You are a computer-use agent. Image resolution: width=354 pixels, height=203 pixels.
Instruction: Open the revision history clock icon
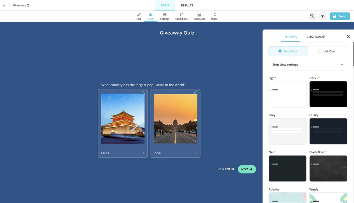(312, 16)
